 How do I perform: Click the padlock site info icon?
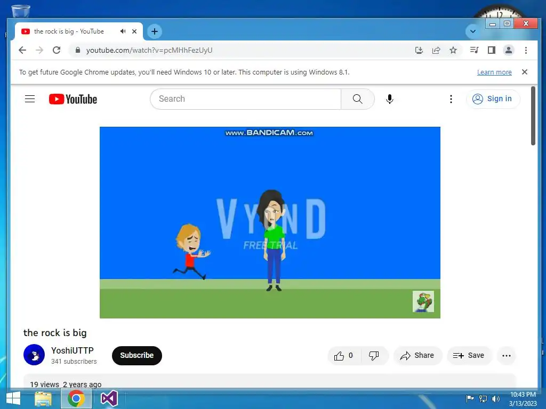(x=78, y=50)
